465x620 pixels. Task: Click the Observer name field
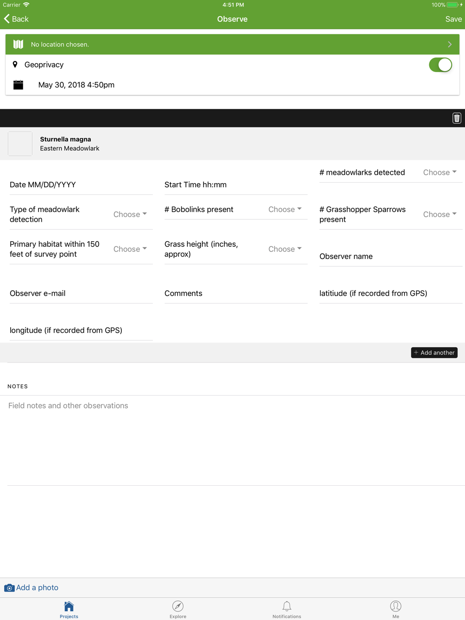coord(390,257)
